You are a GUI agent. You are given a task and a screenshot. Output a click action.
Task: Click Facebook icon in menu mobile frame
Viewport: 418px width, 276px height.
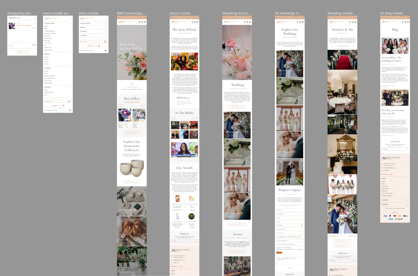[x=96, y=46]
